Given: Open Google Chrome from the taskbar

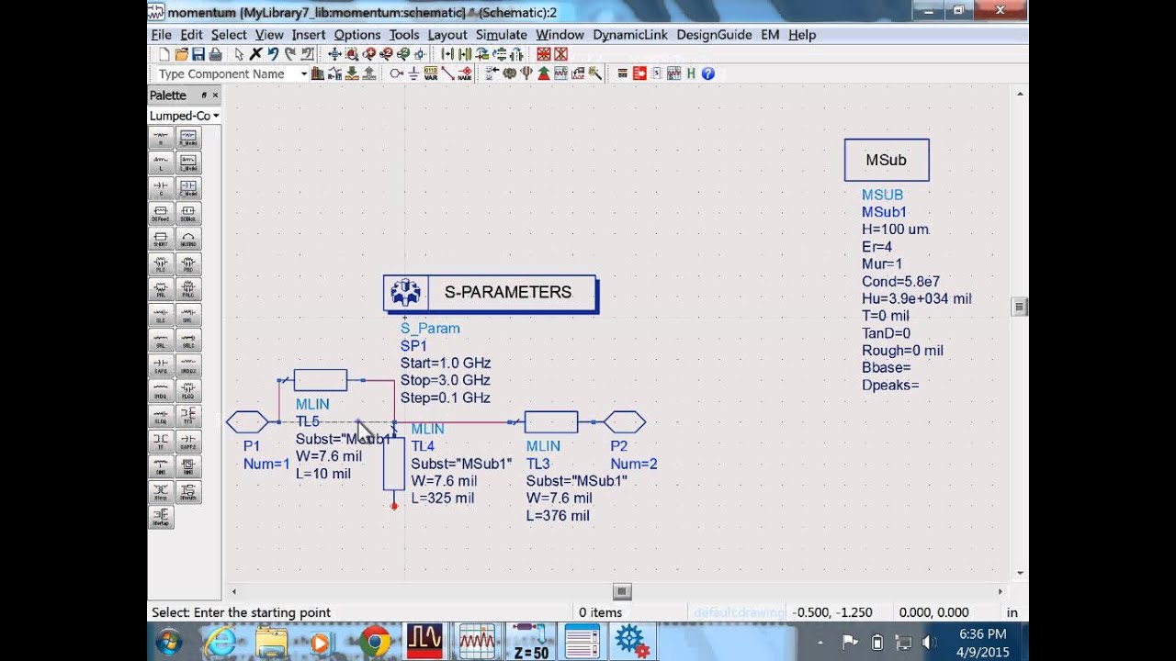Looking at the screenshot, I should coord(375,642).
